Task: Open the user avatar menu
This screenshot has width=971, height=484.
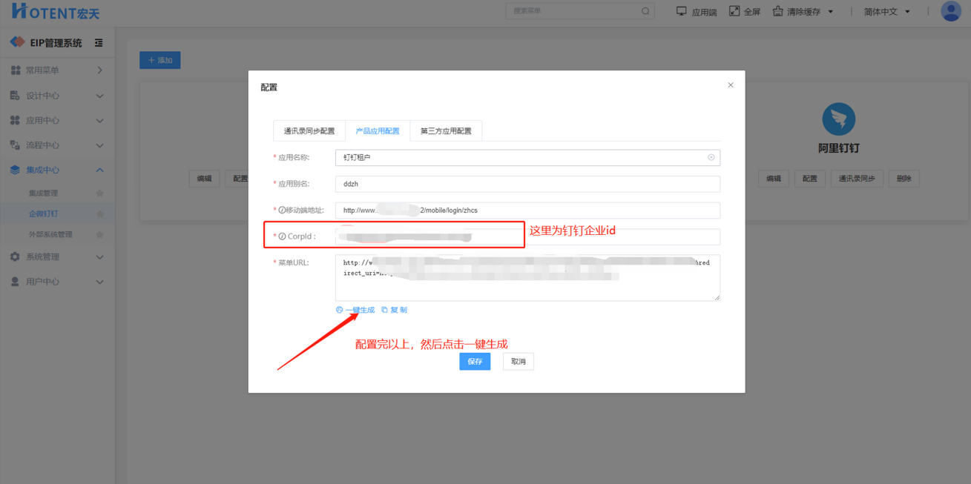Action: pos(950,11)
